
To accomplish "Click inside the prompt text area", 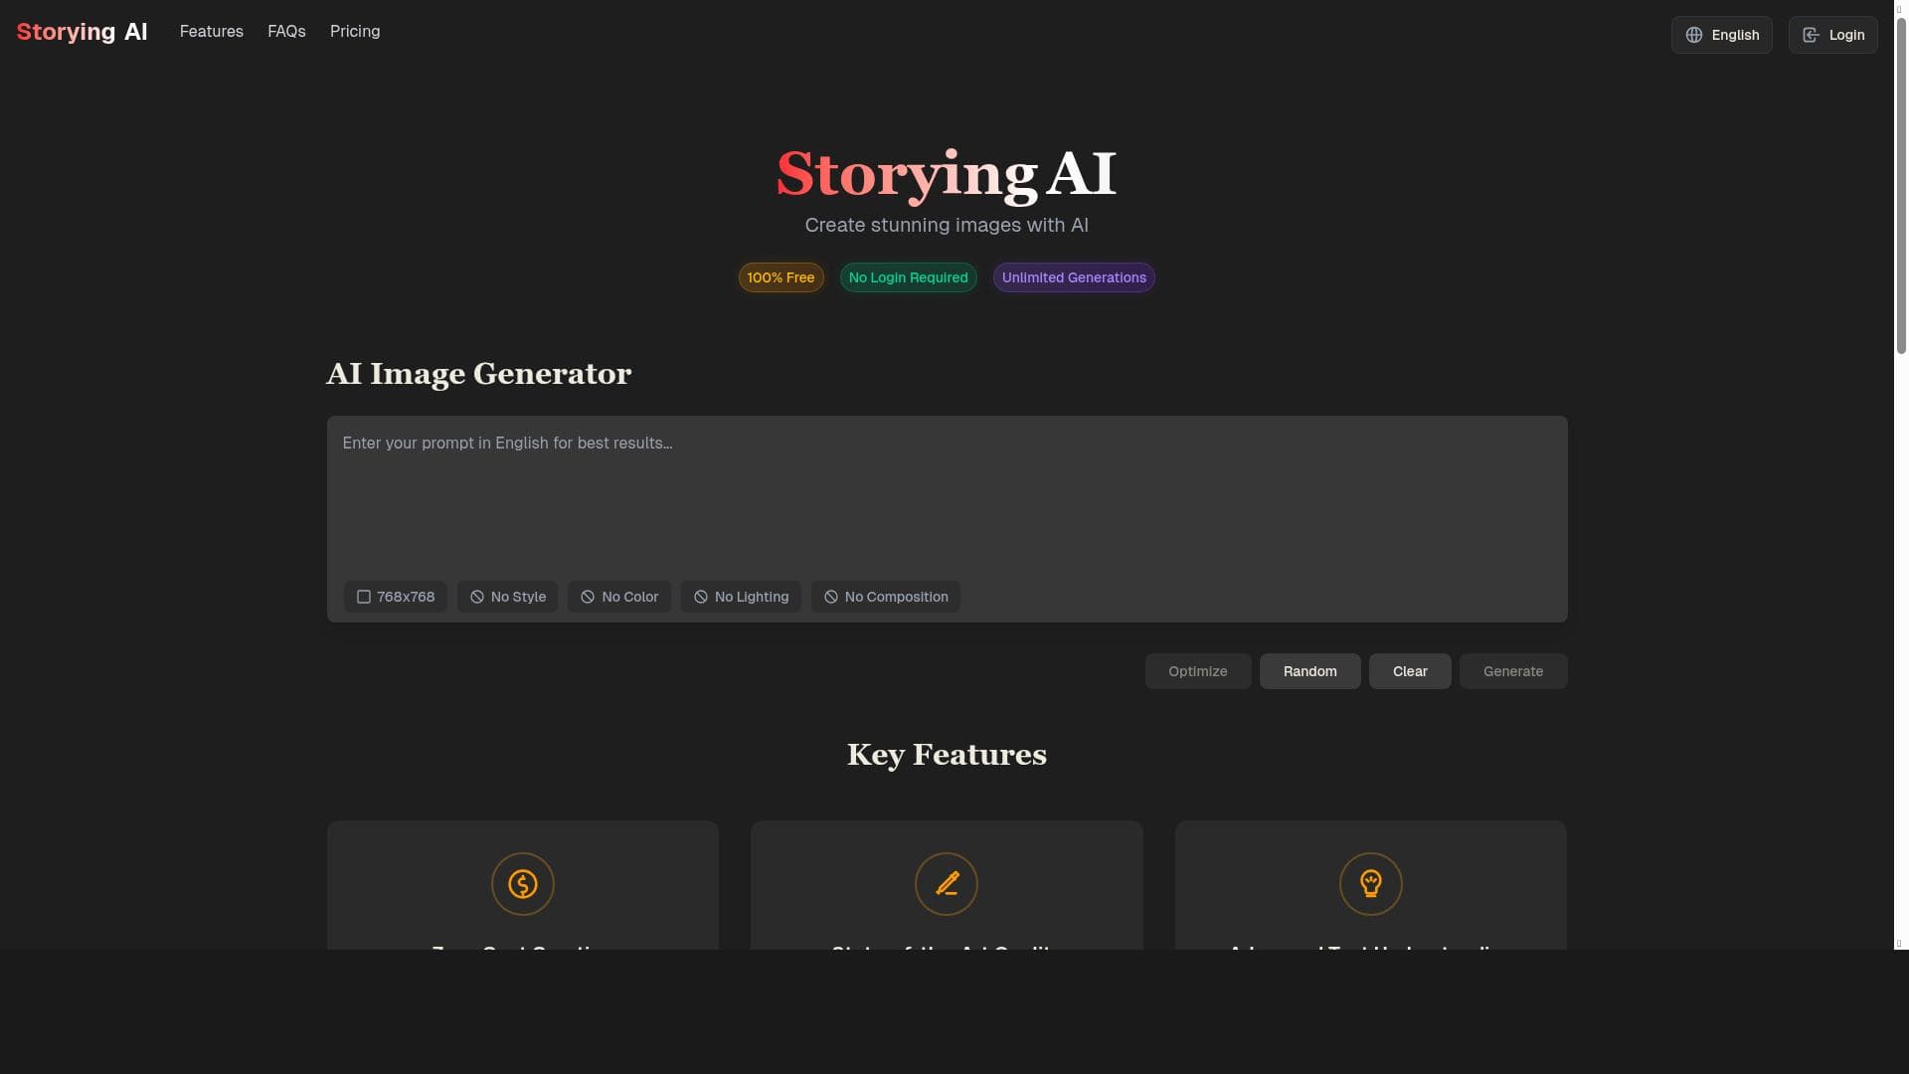I will 947,497.
